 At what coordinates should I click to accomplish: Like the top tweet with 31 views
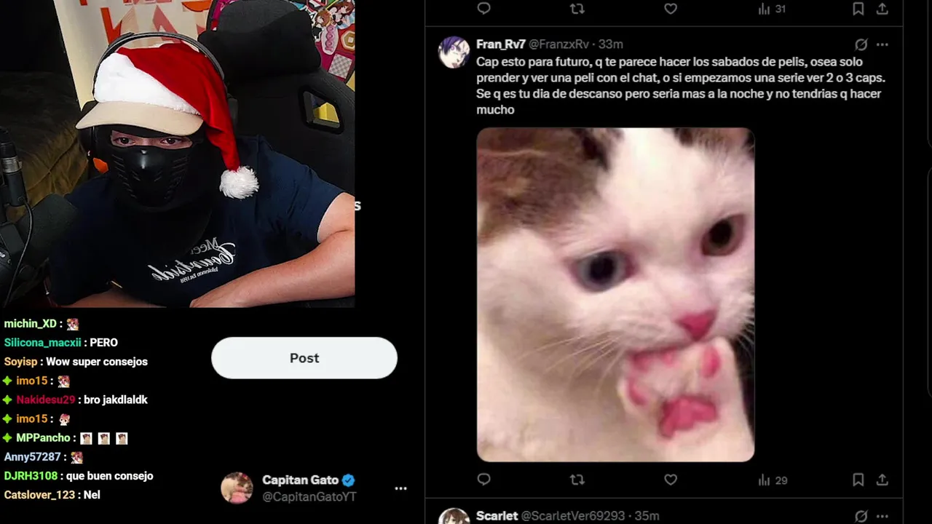pos(671,9)
